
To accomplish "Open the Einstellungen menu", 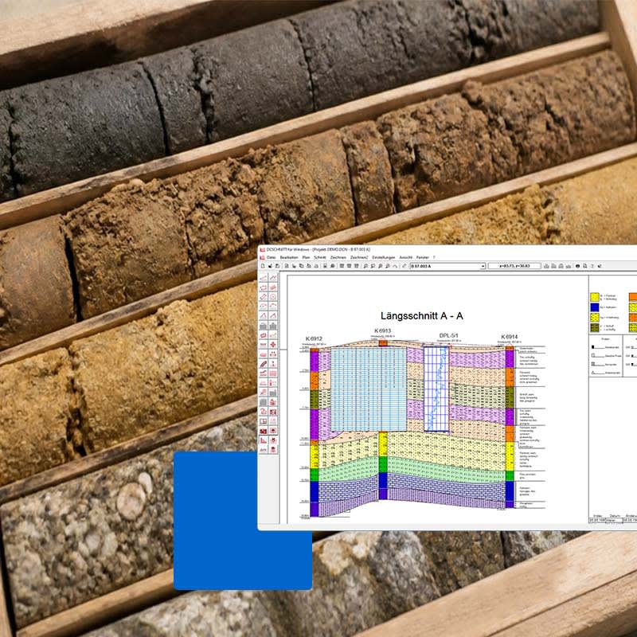I will [x=384, y=257].
